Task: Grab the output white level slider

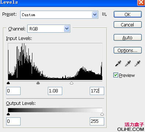Action: pos(102,114)
